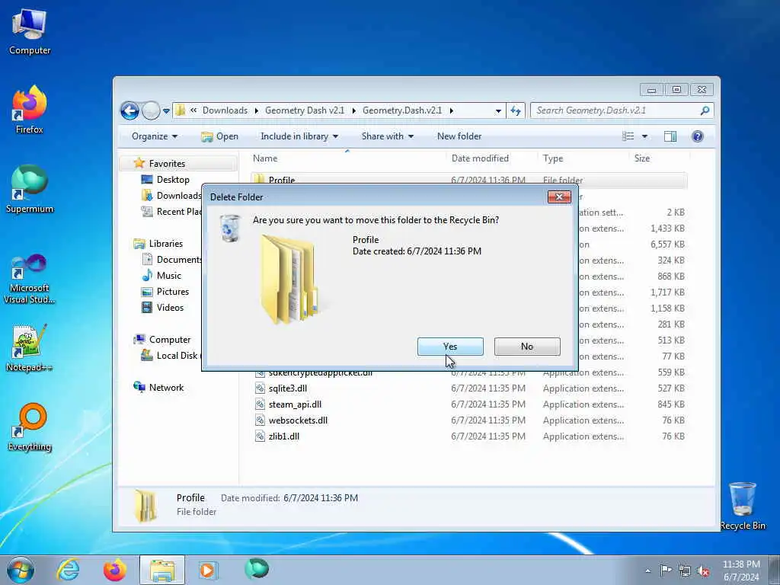Show hidden system tray icons arrow
This screenshot has height=585, width=780.
pos(647,571)
